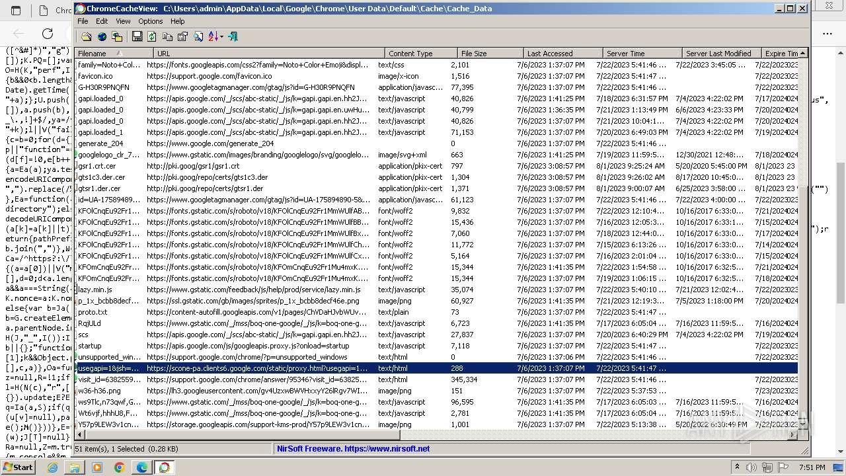Open the Help menu

178,21
